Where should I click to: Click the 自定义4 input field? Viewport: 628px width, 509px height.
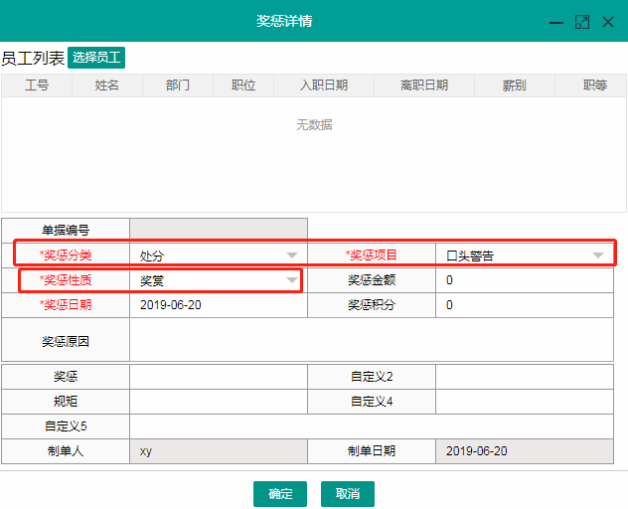click(x=524, y=402)
